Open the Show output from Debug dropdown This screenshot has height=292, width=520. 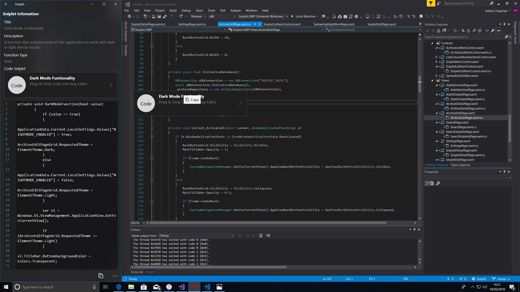click(196, 236)
